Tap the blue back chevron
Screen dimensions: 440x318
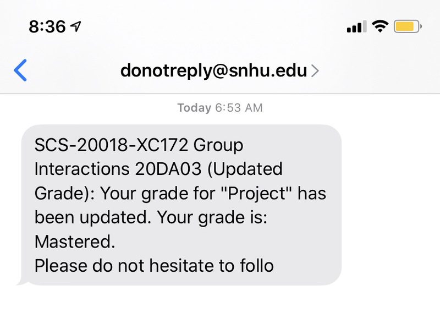20,70
